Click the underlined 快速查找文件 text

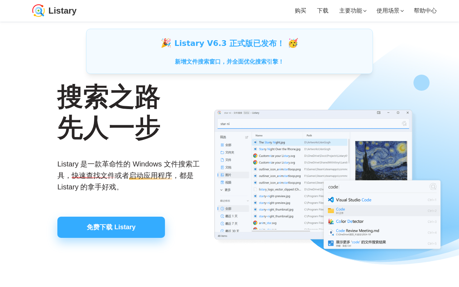93,175
